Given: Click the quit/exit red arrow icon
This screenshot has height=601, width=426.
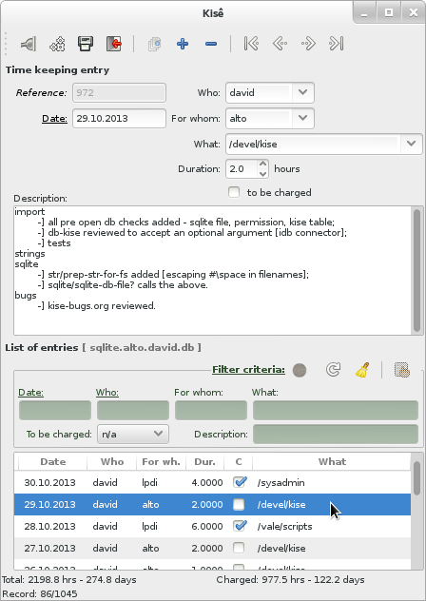Looking at the screenshot, I should pyautogui.click(x=114, y=44).
